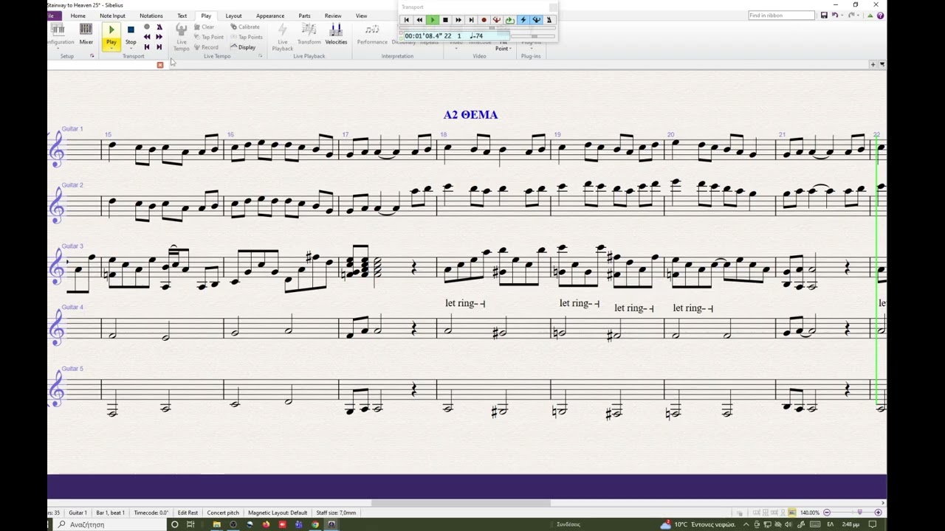This screenshot has width=945, height=531.
Task: Open Setup group dialog launcher
Action: (92, 56)
